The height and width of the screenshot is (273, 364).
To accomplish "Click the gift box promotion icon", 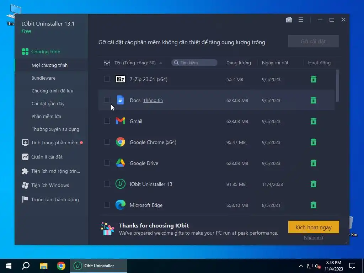I will coord(107,229).
